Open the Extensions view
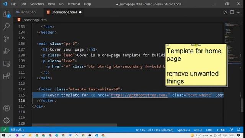Image resolution: width=245 pixels, height=138 pixels. click(x=7, y=76)
